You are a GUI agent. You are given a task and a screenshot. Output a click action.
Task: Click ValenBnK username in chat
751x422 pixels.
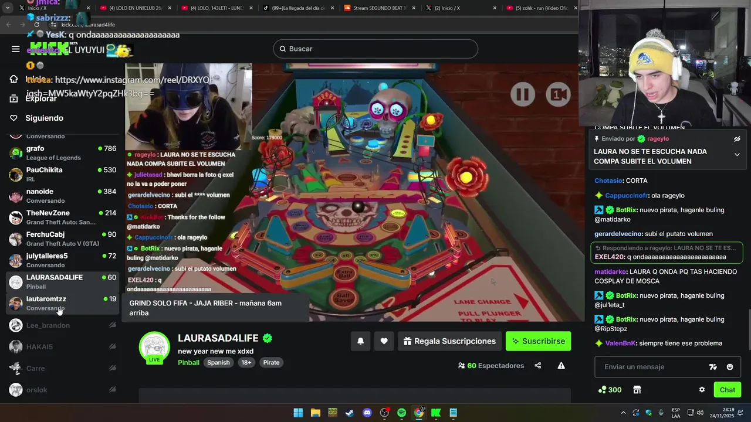(621, 343)
